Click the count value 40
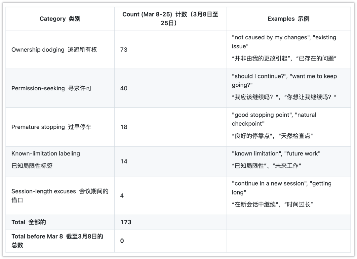 124,88
